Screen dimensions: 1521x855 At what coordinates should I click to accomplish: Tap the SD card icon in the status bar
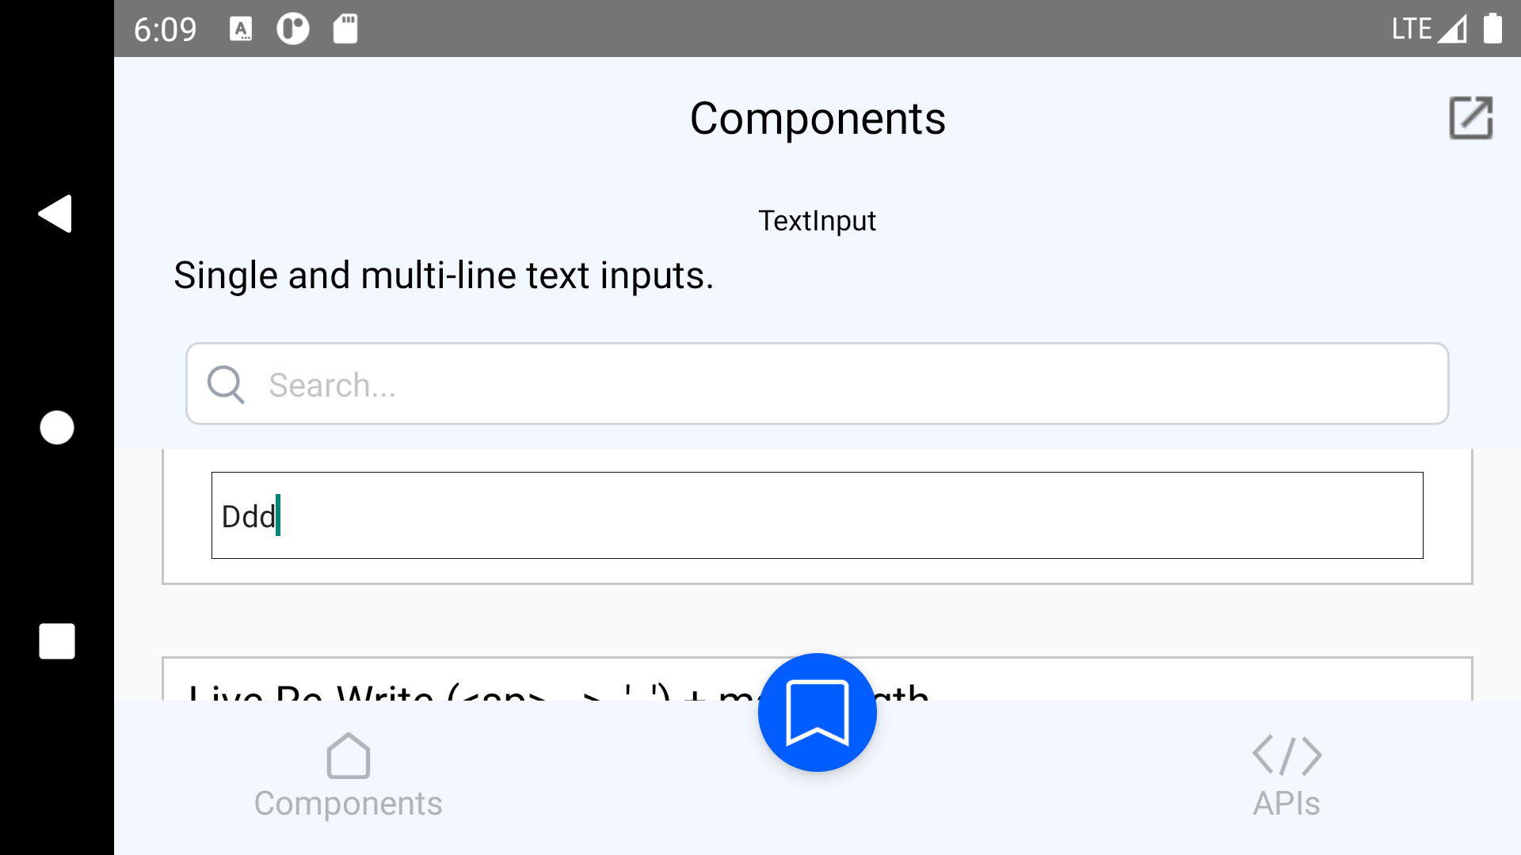pyautogui.click(x=345, y=28)
